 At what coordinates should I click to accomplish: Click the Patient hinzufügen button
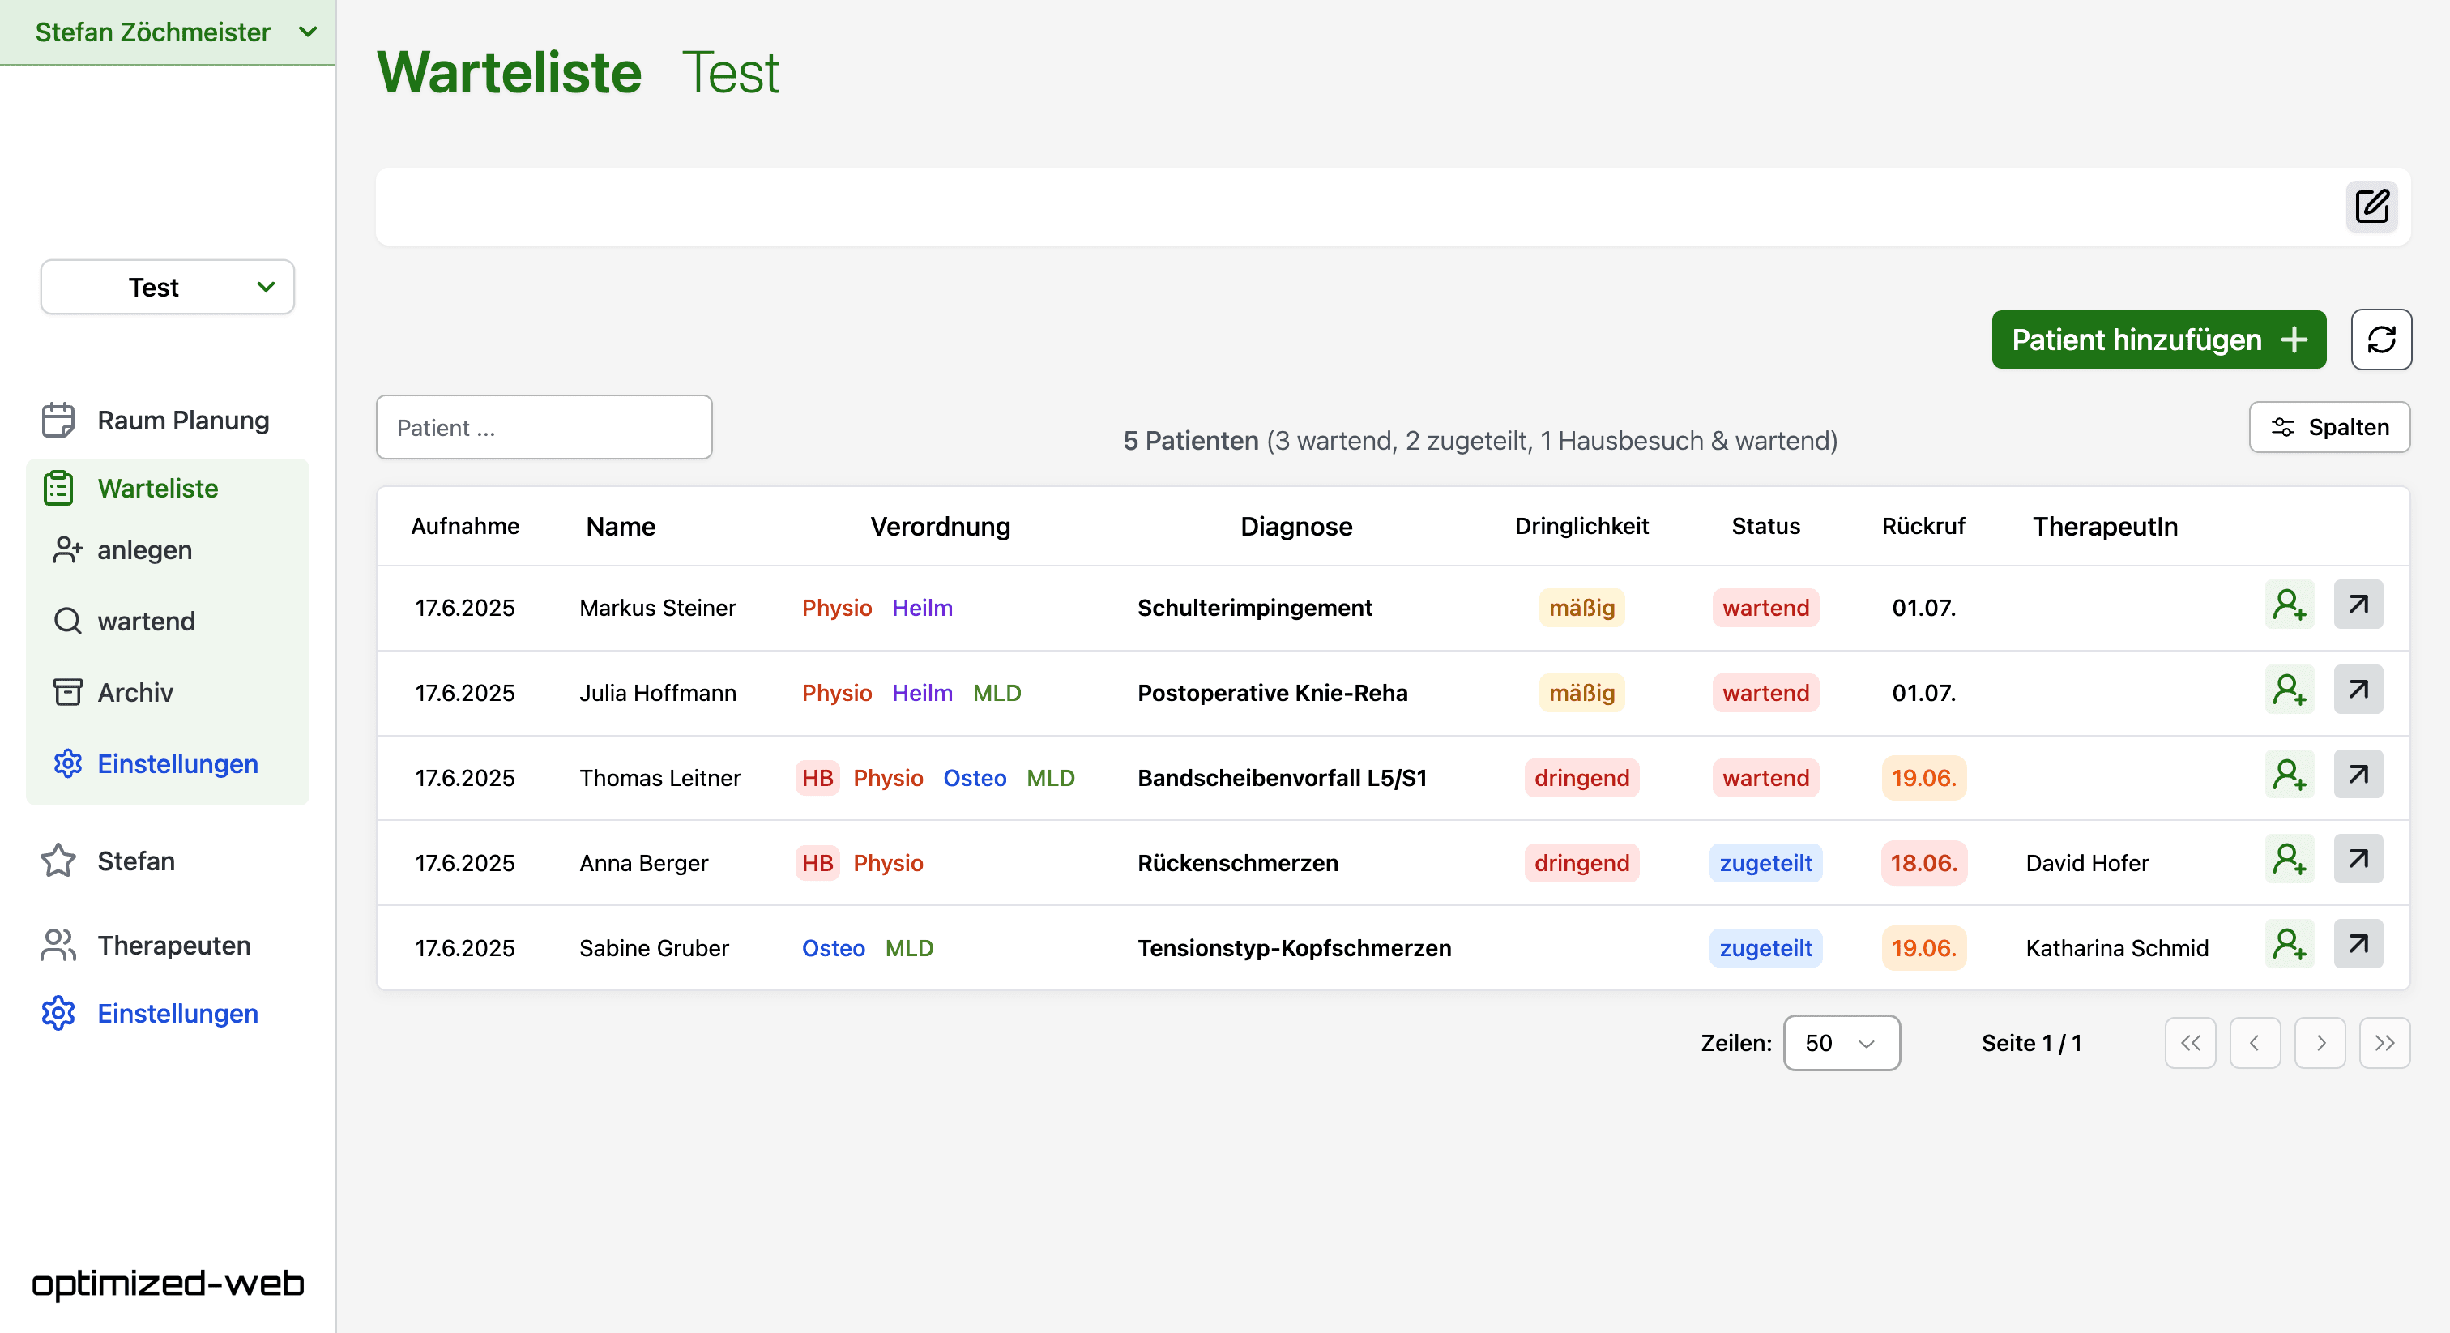[x=2158, y=340]
